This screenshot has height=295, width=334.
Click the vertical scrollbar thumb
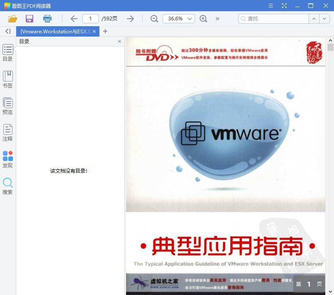click(x=330, y=47)
